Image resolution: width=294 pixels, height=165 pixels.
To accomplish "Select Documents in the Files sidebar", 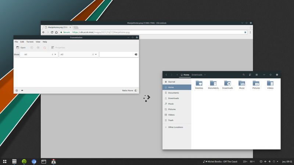I will click(177, 93).
